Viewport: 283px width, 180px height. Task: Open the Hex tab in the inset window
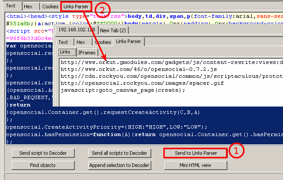tap(81, 42)
